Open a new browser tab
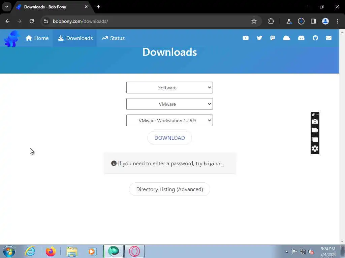 point(98,7)
